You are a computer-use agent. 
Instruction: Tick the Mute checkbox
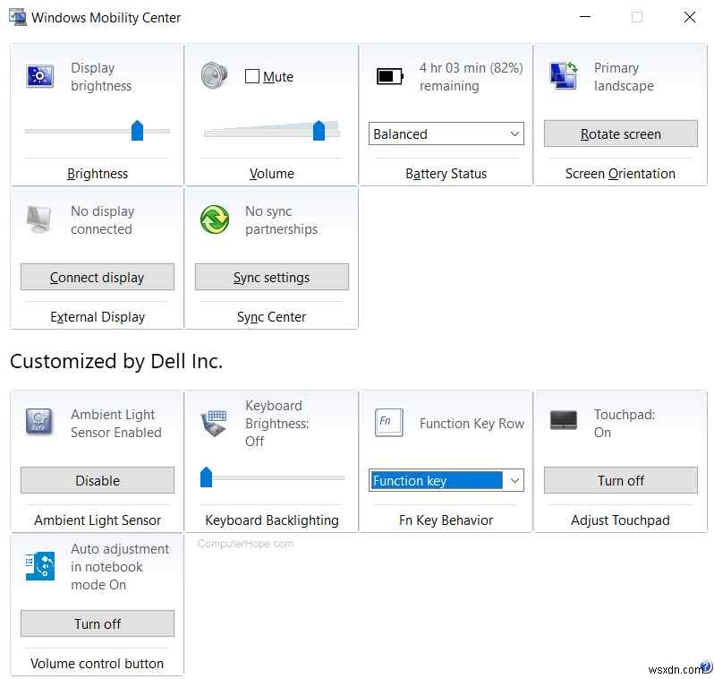pos(251,76)
